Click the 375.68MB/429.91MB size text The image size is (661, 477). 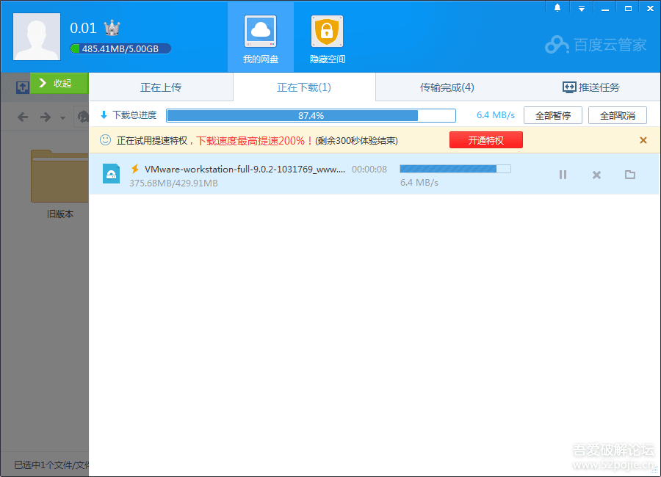coord(173,183)
